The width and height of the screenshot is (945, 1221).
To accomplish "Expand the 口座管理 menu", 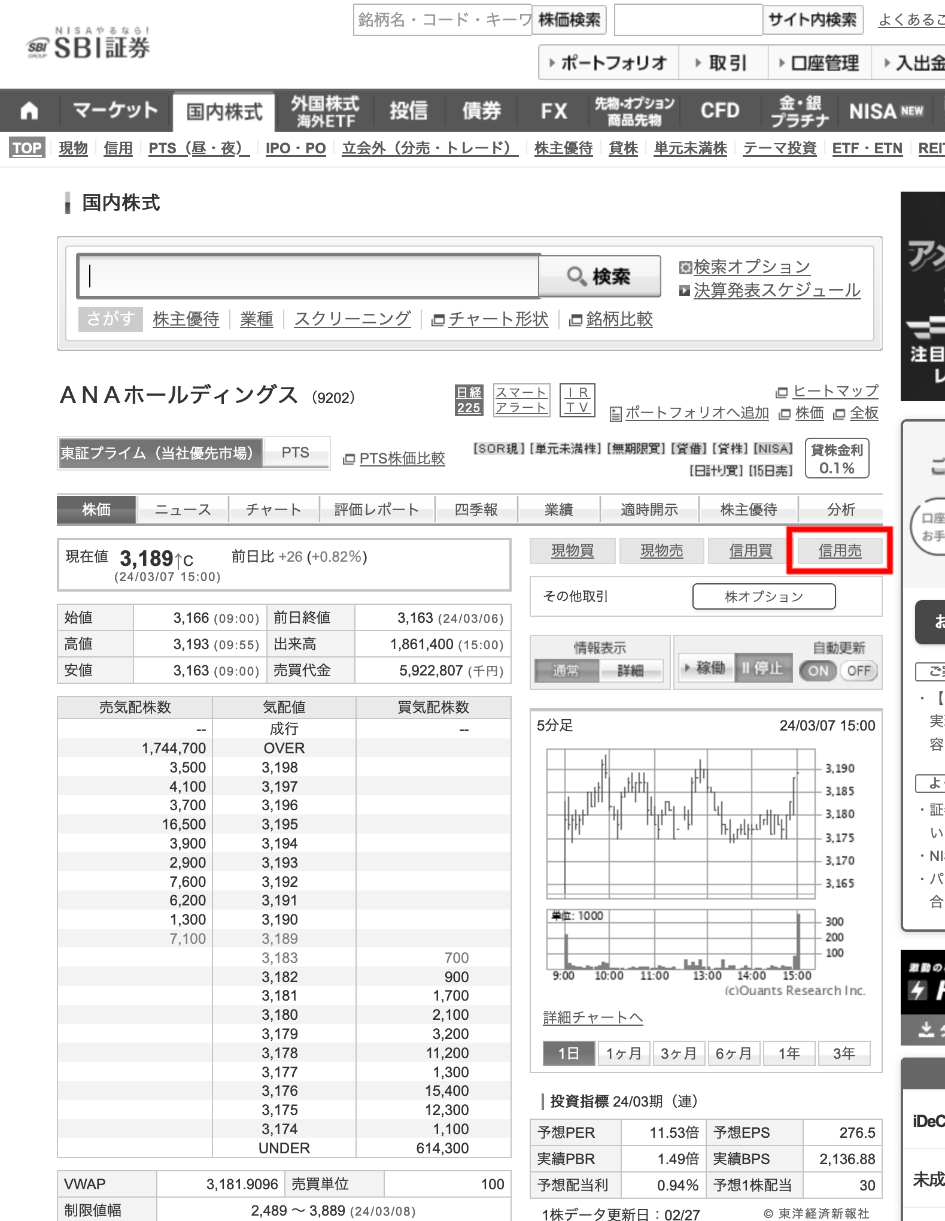I will pos(819,63).
